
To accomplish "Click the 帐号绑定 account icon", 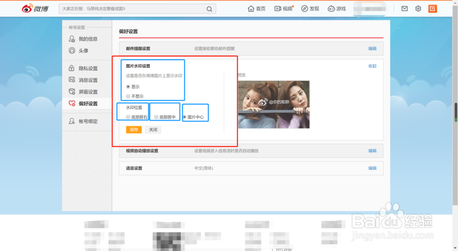I will click(x=72, y=121).
